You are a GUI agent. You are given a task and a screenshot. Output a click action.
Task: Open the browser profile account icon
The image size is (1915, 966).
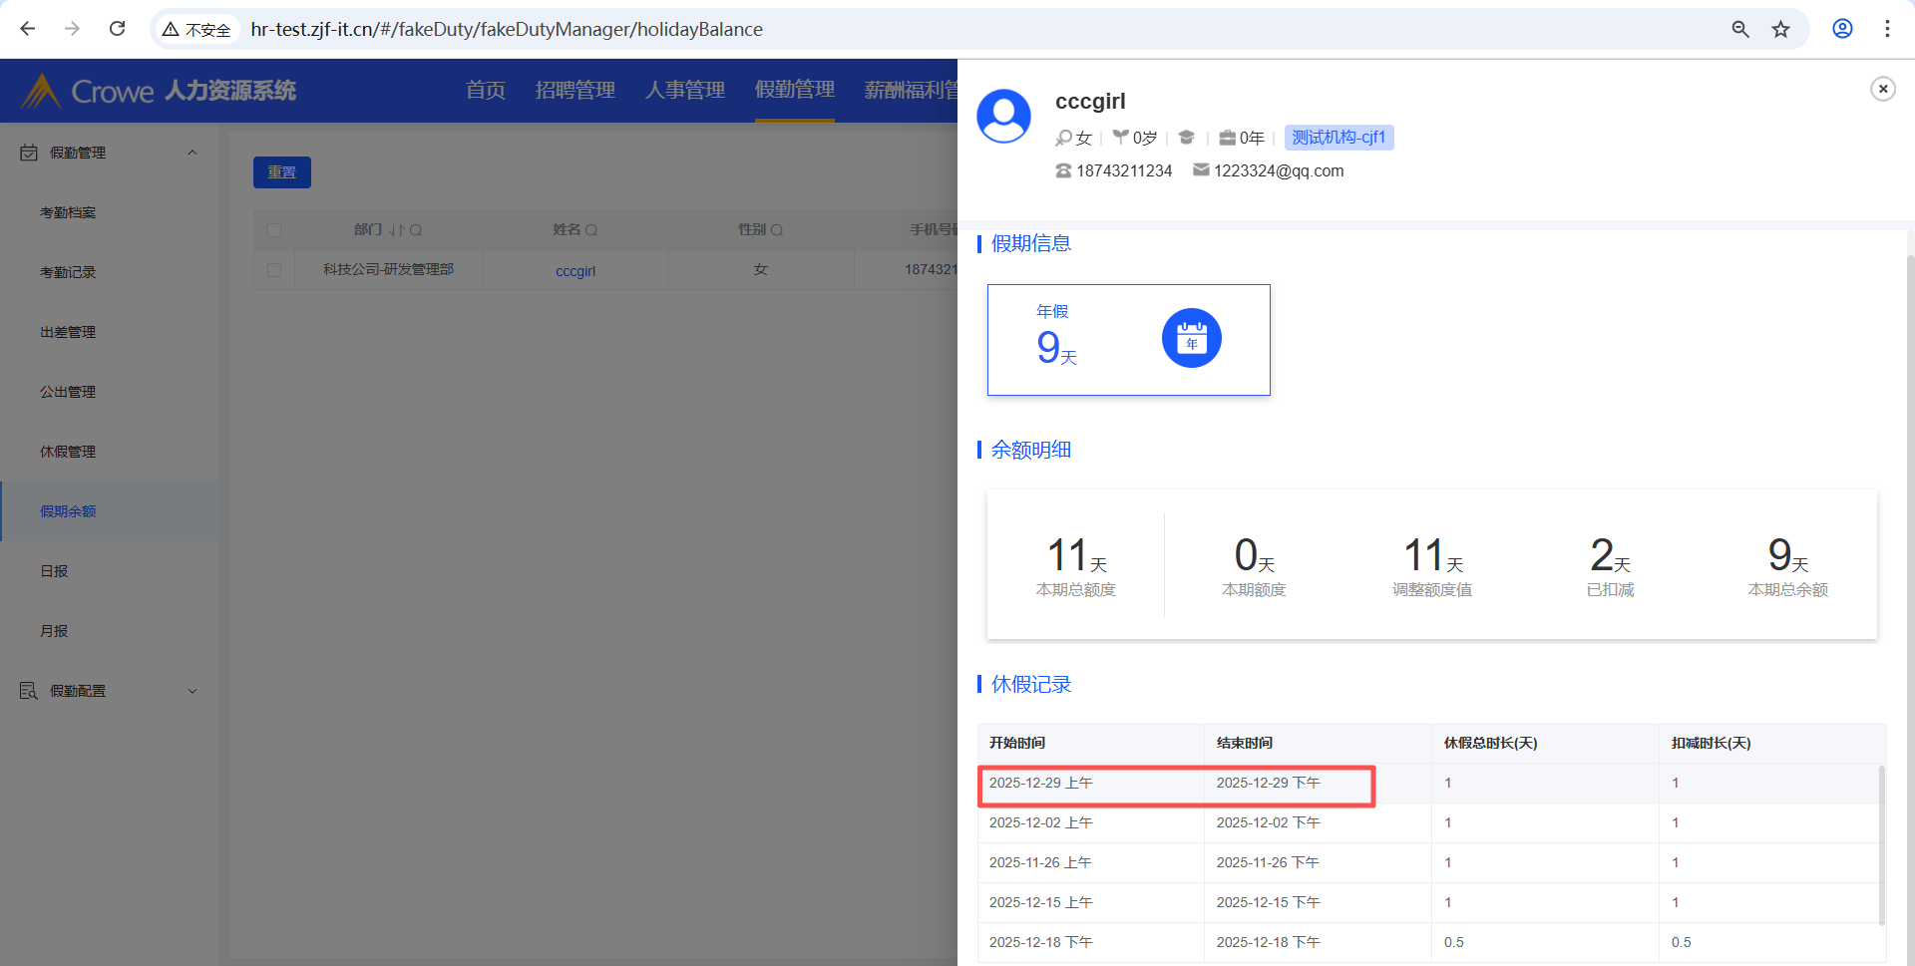tap(1842, 29)
